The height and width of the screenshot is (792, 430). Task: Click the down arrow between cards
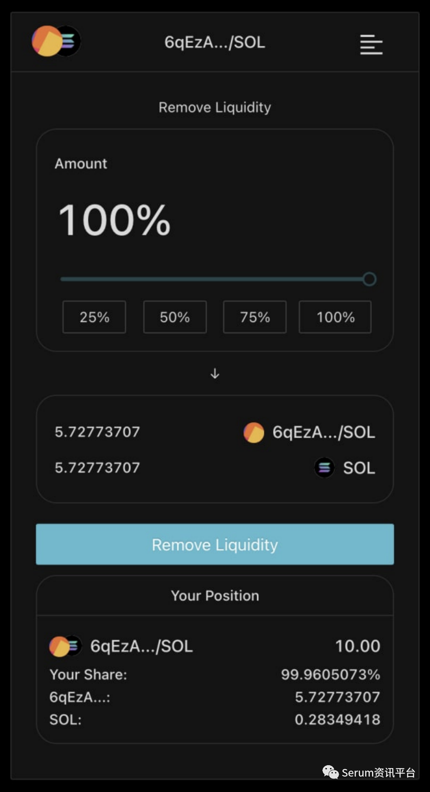(x=215, y=373)
